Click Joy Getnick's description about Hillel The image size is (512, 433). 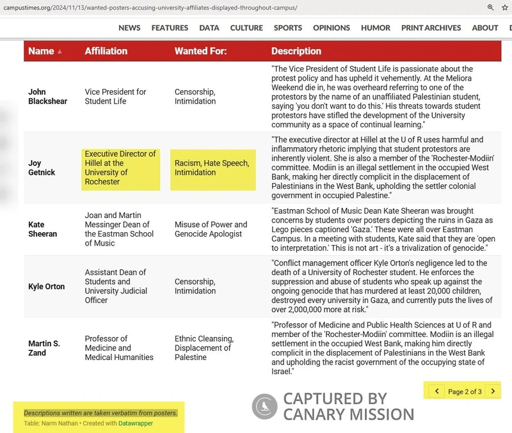pos(383,168)
